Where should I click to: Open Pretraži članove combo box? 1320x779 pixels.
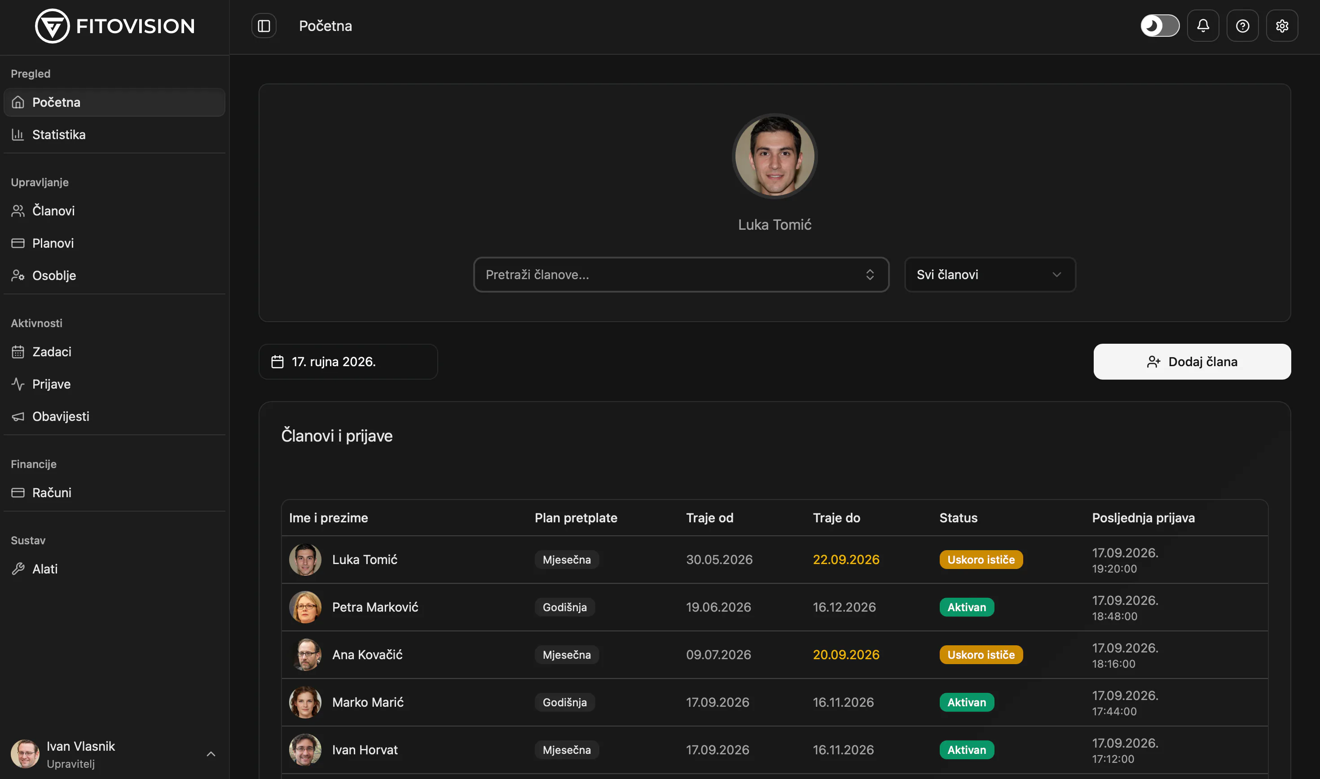tap(681, 275)
